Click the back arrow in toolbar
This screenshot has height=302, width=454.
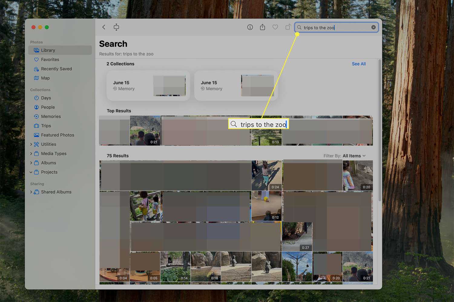tap(104, 27)
